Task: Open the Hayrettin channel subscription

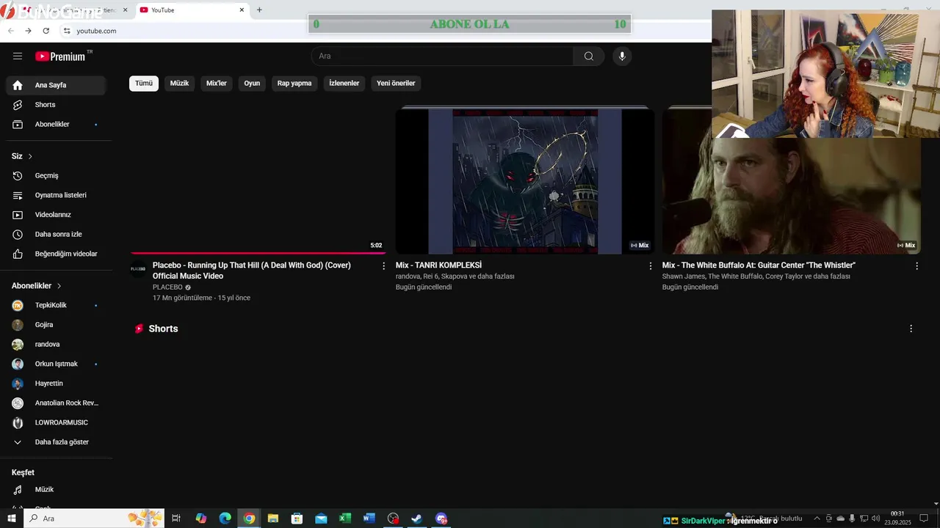Action: [56, 384]
